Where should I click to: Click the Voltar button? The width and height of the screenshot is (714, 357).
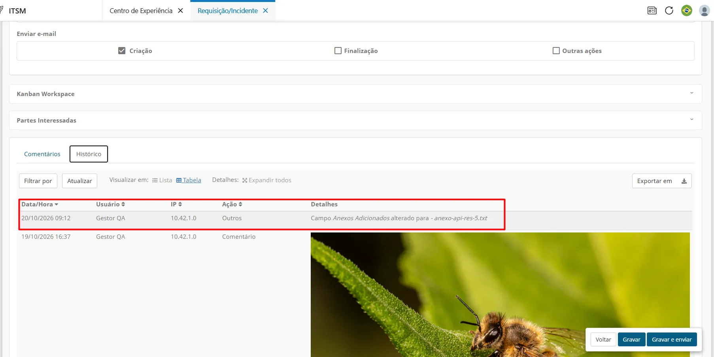pyautogui.click(x=603, y=340)
